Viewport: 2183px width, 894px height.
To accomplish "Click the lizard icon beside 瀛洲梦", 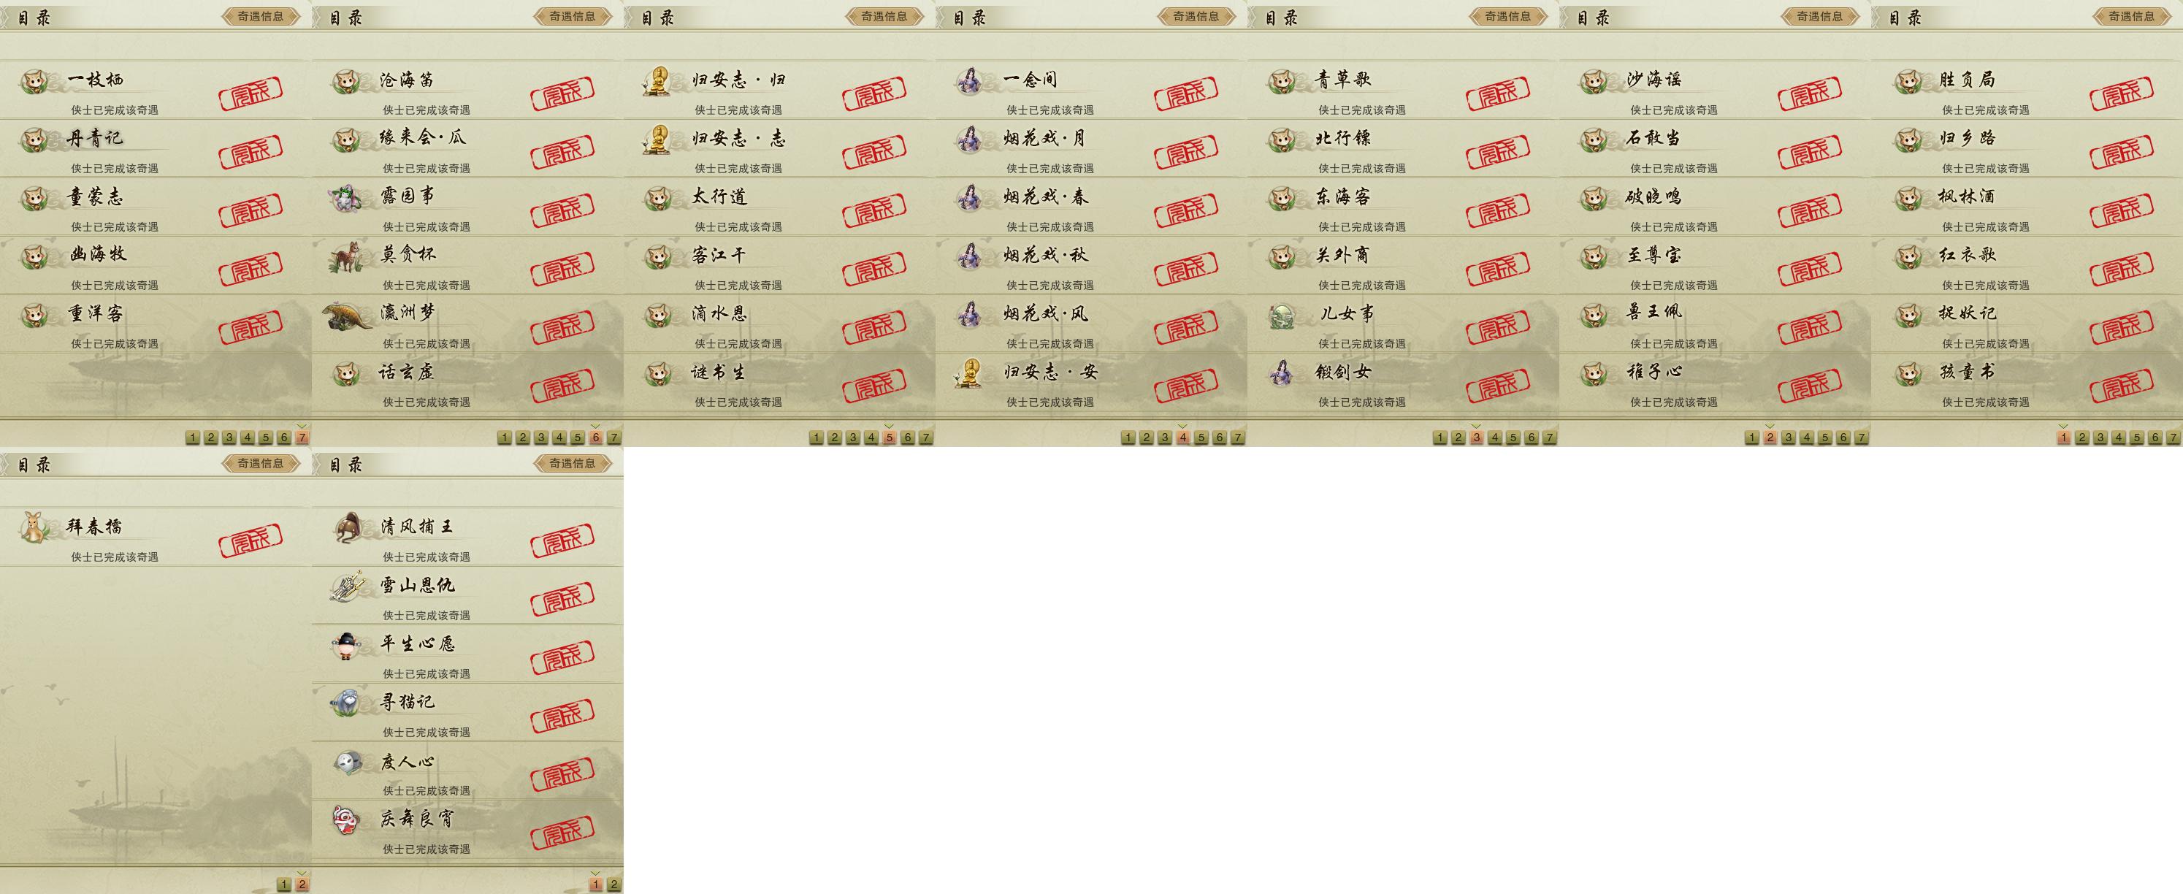I will [348, 316].
